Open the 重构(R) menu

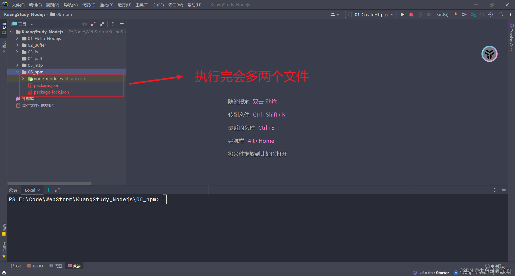pos(106,5)
